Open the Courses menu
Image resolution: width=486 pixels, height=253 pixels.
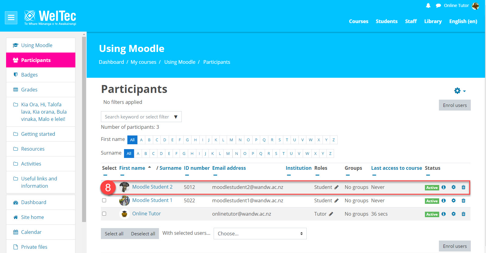tap(359, 21)
